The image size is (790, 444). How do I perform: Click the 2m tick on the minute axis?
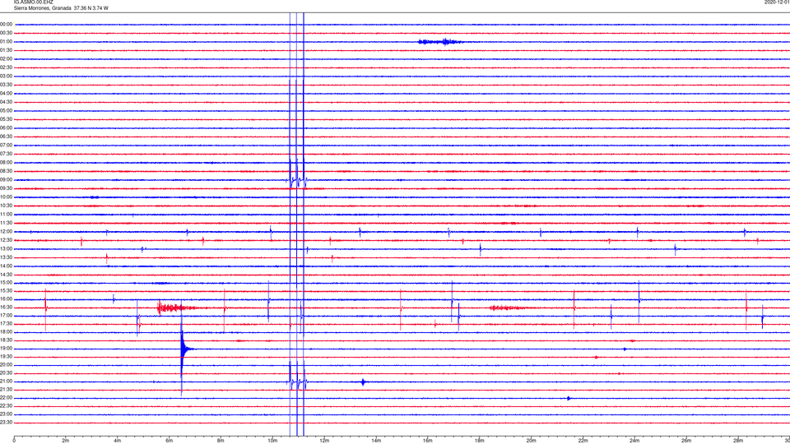coord(66,441)
